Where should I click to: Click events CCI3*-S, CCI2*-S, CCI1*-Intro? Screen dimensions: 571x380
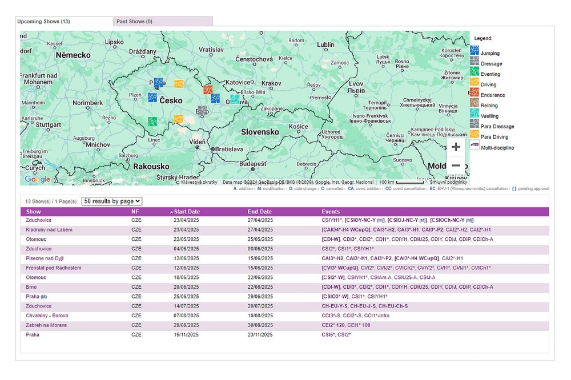pos(355,316)
